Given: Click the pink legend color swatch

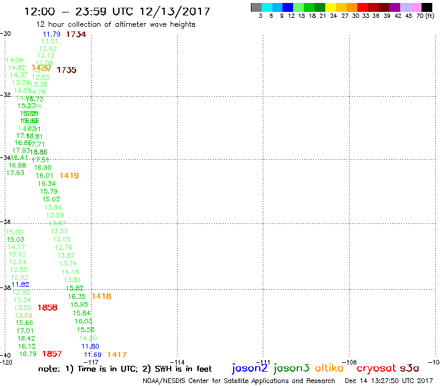Looking at the screenshot, I should point(416,7).
